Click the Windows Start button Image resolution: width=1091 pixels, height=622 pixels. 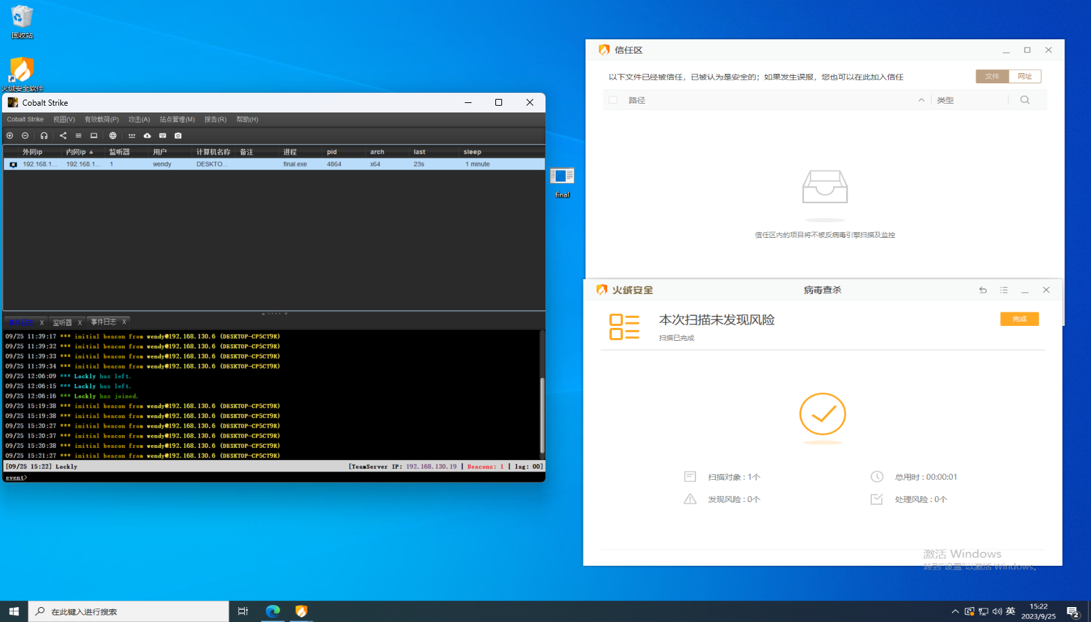(14, 611)
